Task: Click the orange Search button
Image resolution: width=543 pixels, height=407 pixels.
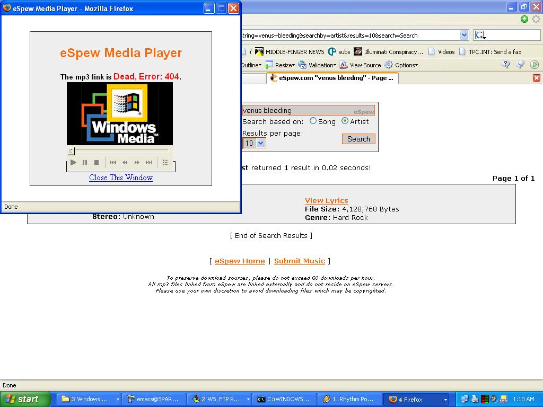Action: point(358,139)
